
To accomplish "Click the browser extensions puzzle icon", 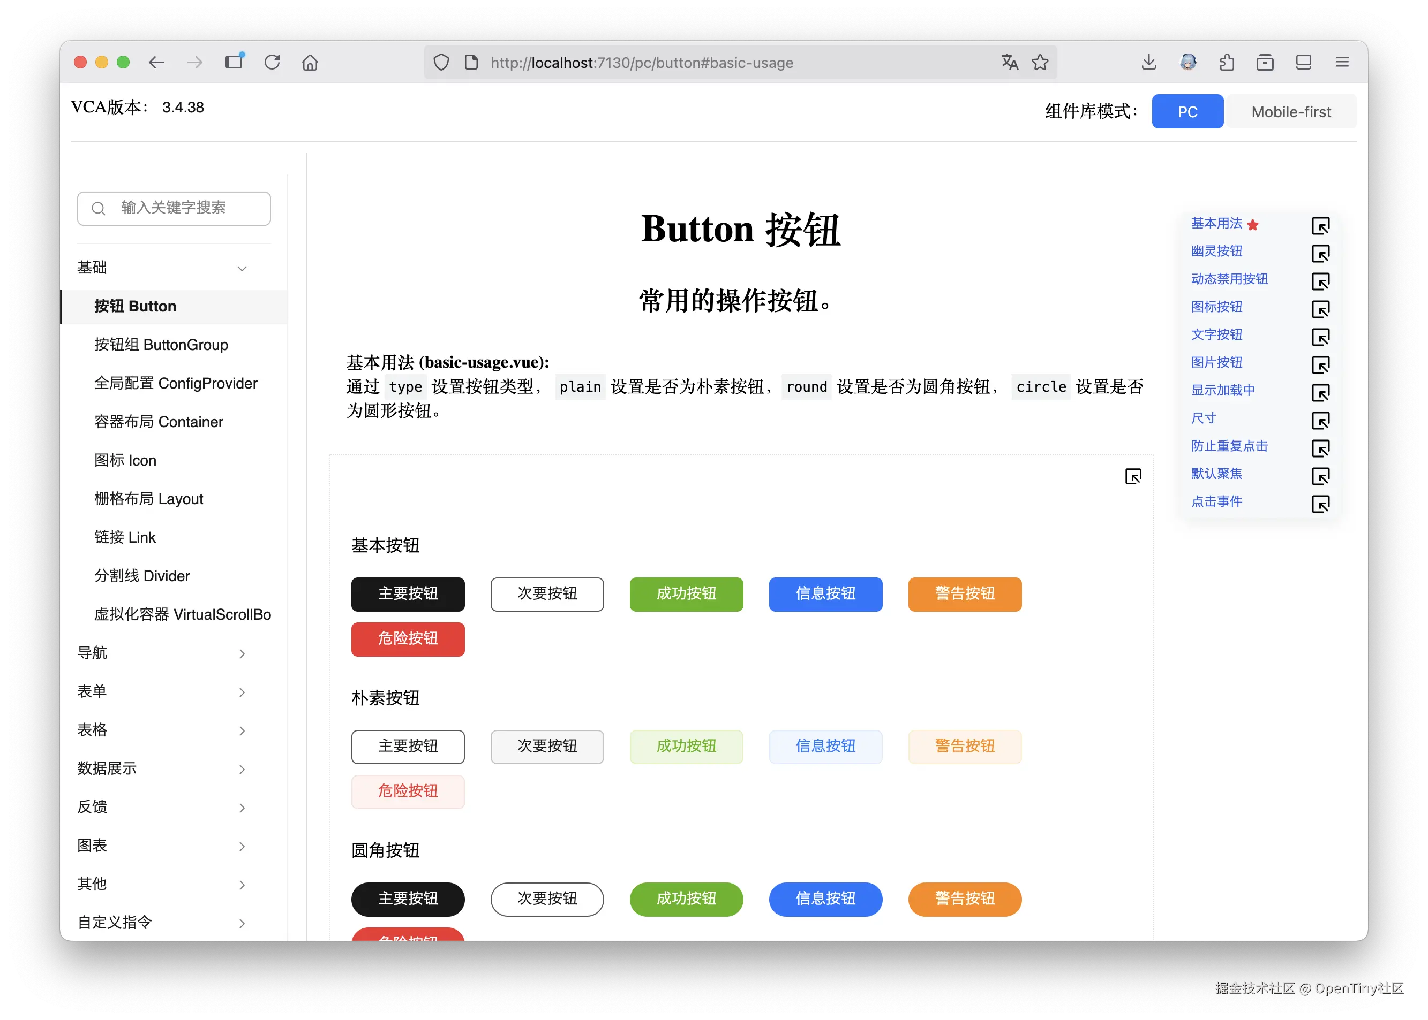I will [x=1226, y=62].
